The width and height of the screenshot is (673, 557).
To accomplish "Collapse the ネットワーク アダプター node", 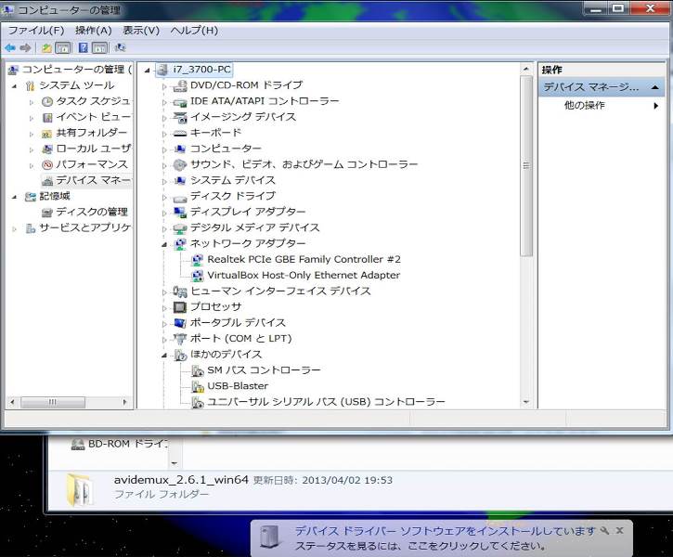I will click(x=164, y=244).
